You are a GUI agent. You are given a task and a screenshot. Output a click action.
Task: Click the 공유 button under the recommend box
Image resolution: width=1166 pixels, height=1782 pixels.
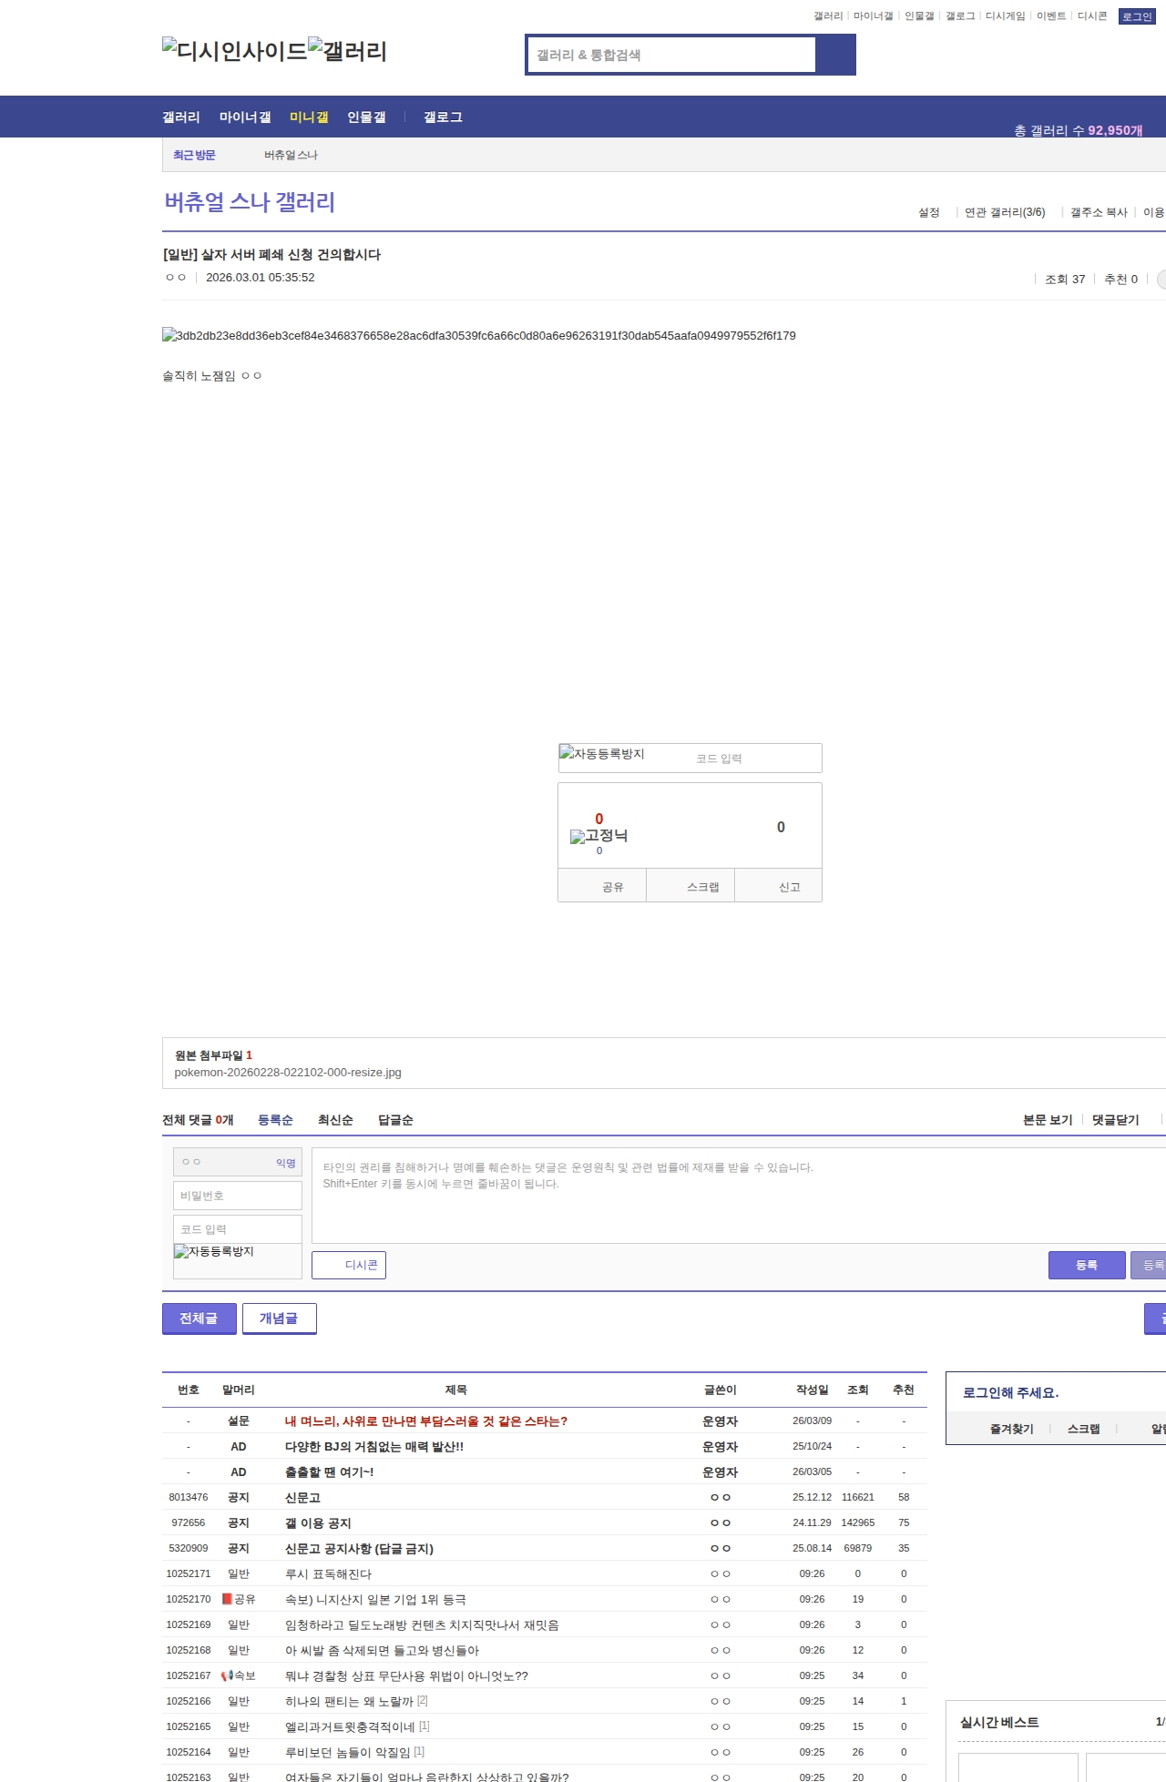tap(603, 886)
